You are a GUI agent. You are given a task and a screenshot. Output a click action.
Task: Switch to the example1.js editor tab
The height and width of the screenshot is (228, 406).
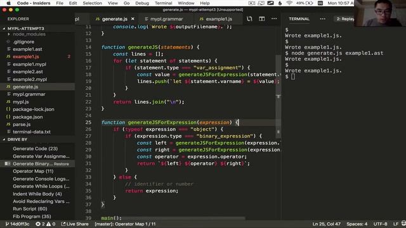pos(219,19)
